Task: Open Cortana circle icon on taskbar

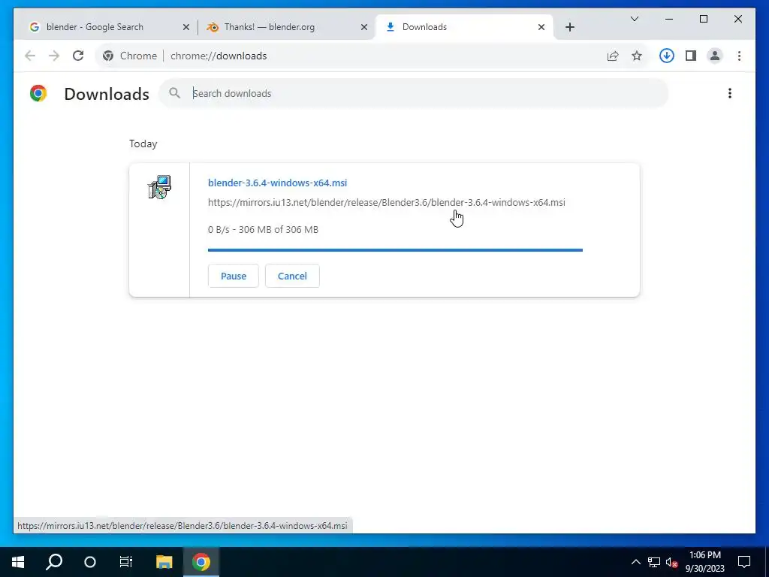Action: [90, 562]
